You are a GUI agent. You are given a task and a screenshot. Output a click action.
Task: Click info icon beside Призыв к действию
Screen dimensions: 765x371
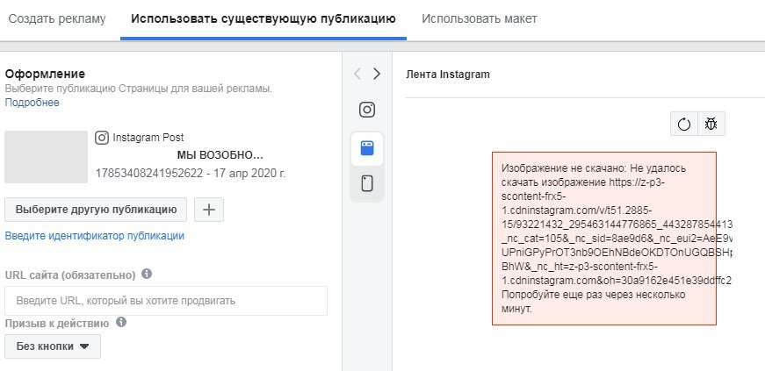tap(121, 323)
